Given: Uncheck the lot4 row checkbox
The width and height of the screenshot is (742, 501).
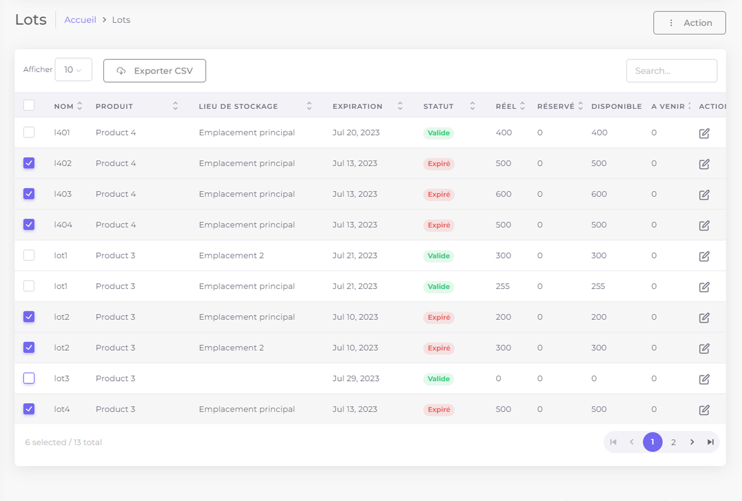Looking at the screenshot, I should tap(29, 409).
